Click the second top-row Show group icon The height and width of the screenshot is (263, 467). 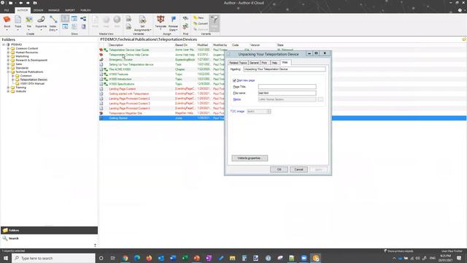(74, 19)
